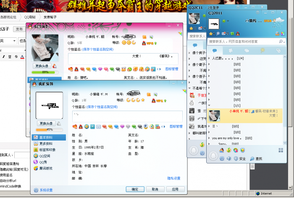This screenshot has height=198, width=294.
Task: Open QZone star icon in front QQ2011 header
Action: point(211,34)
